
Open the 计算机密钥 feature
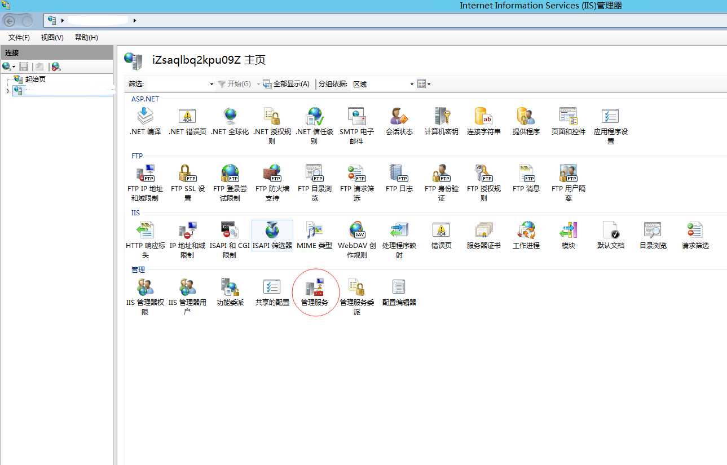click(442, 122)
